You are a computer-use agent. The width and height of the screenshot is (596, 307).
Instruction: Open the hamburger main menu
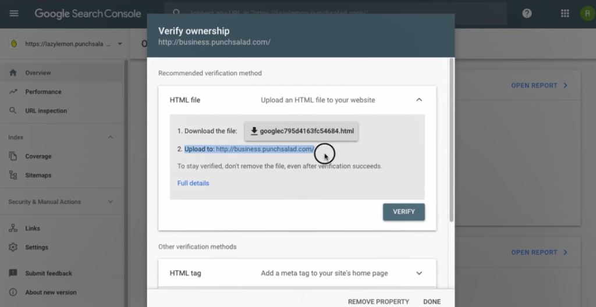point(14,13)
